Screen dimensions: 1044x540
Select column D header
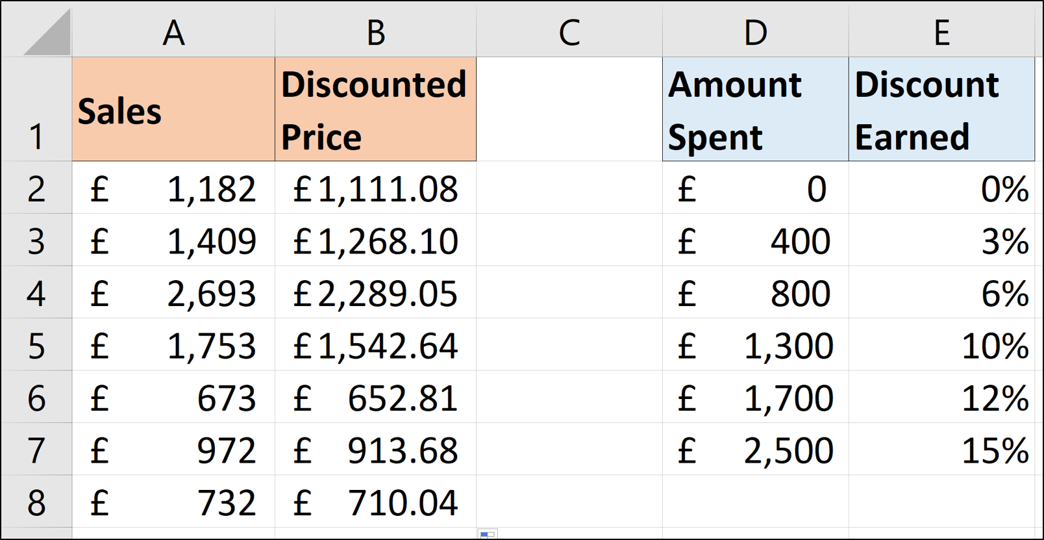click(755, 31)
